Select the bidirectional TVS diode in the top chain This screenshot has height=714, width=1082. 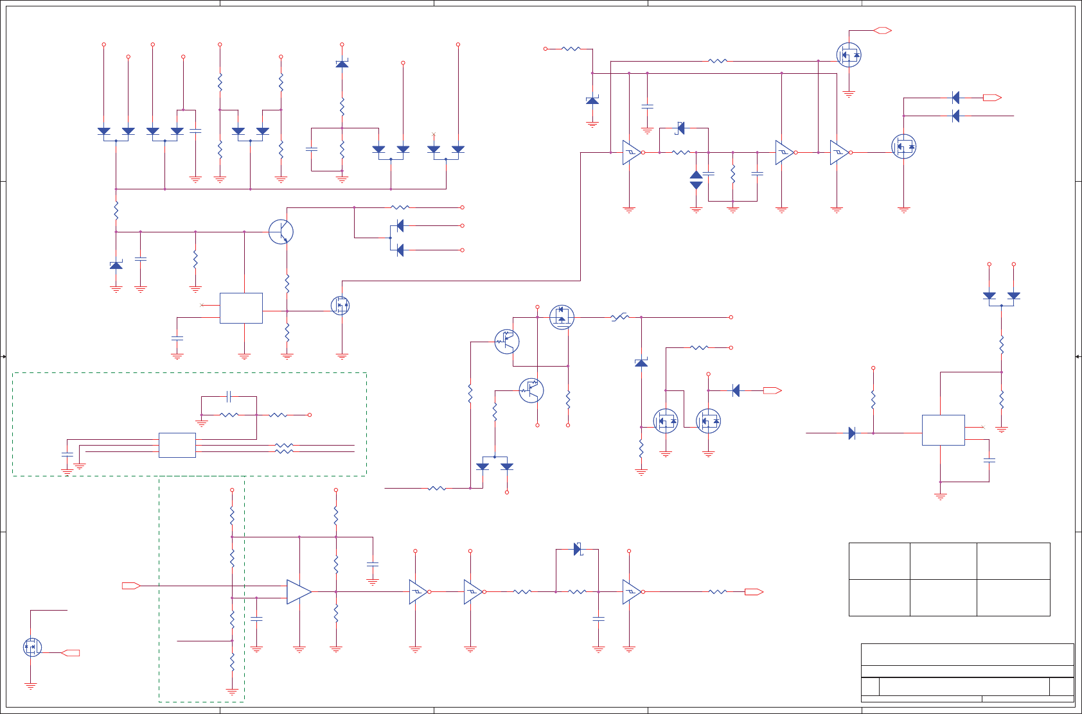click(x=696, y=180)
